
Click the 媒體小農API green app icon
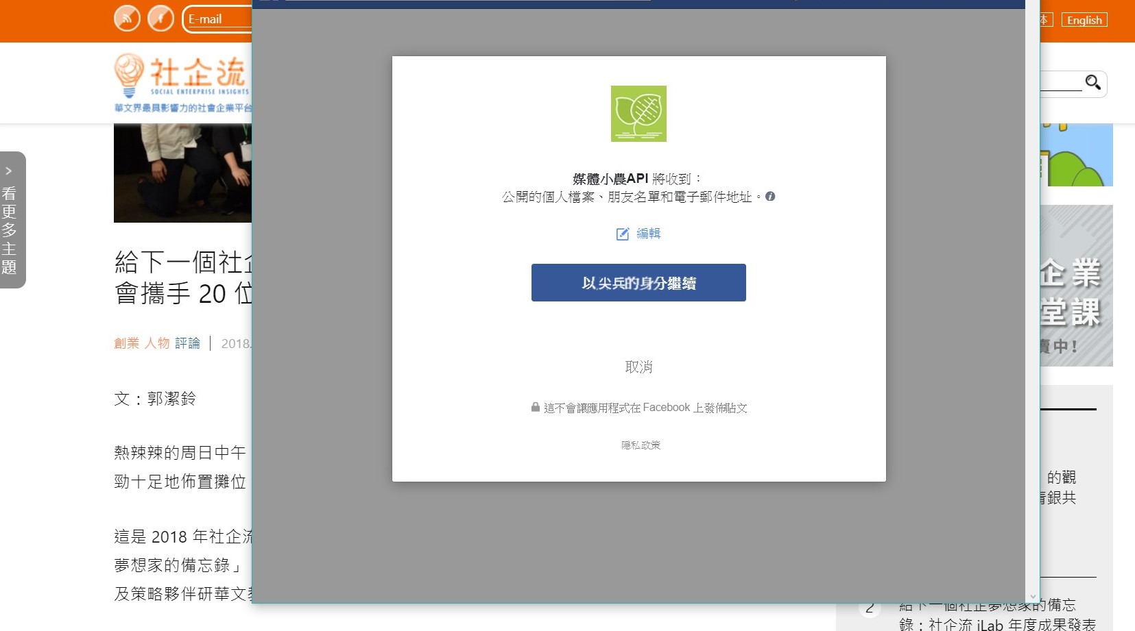638,114
